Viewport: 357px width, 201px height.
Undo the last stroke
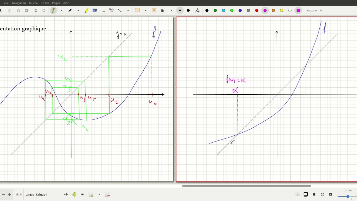tap(36, 10)
